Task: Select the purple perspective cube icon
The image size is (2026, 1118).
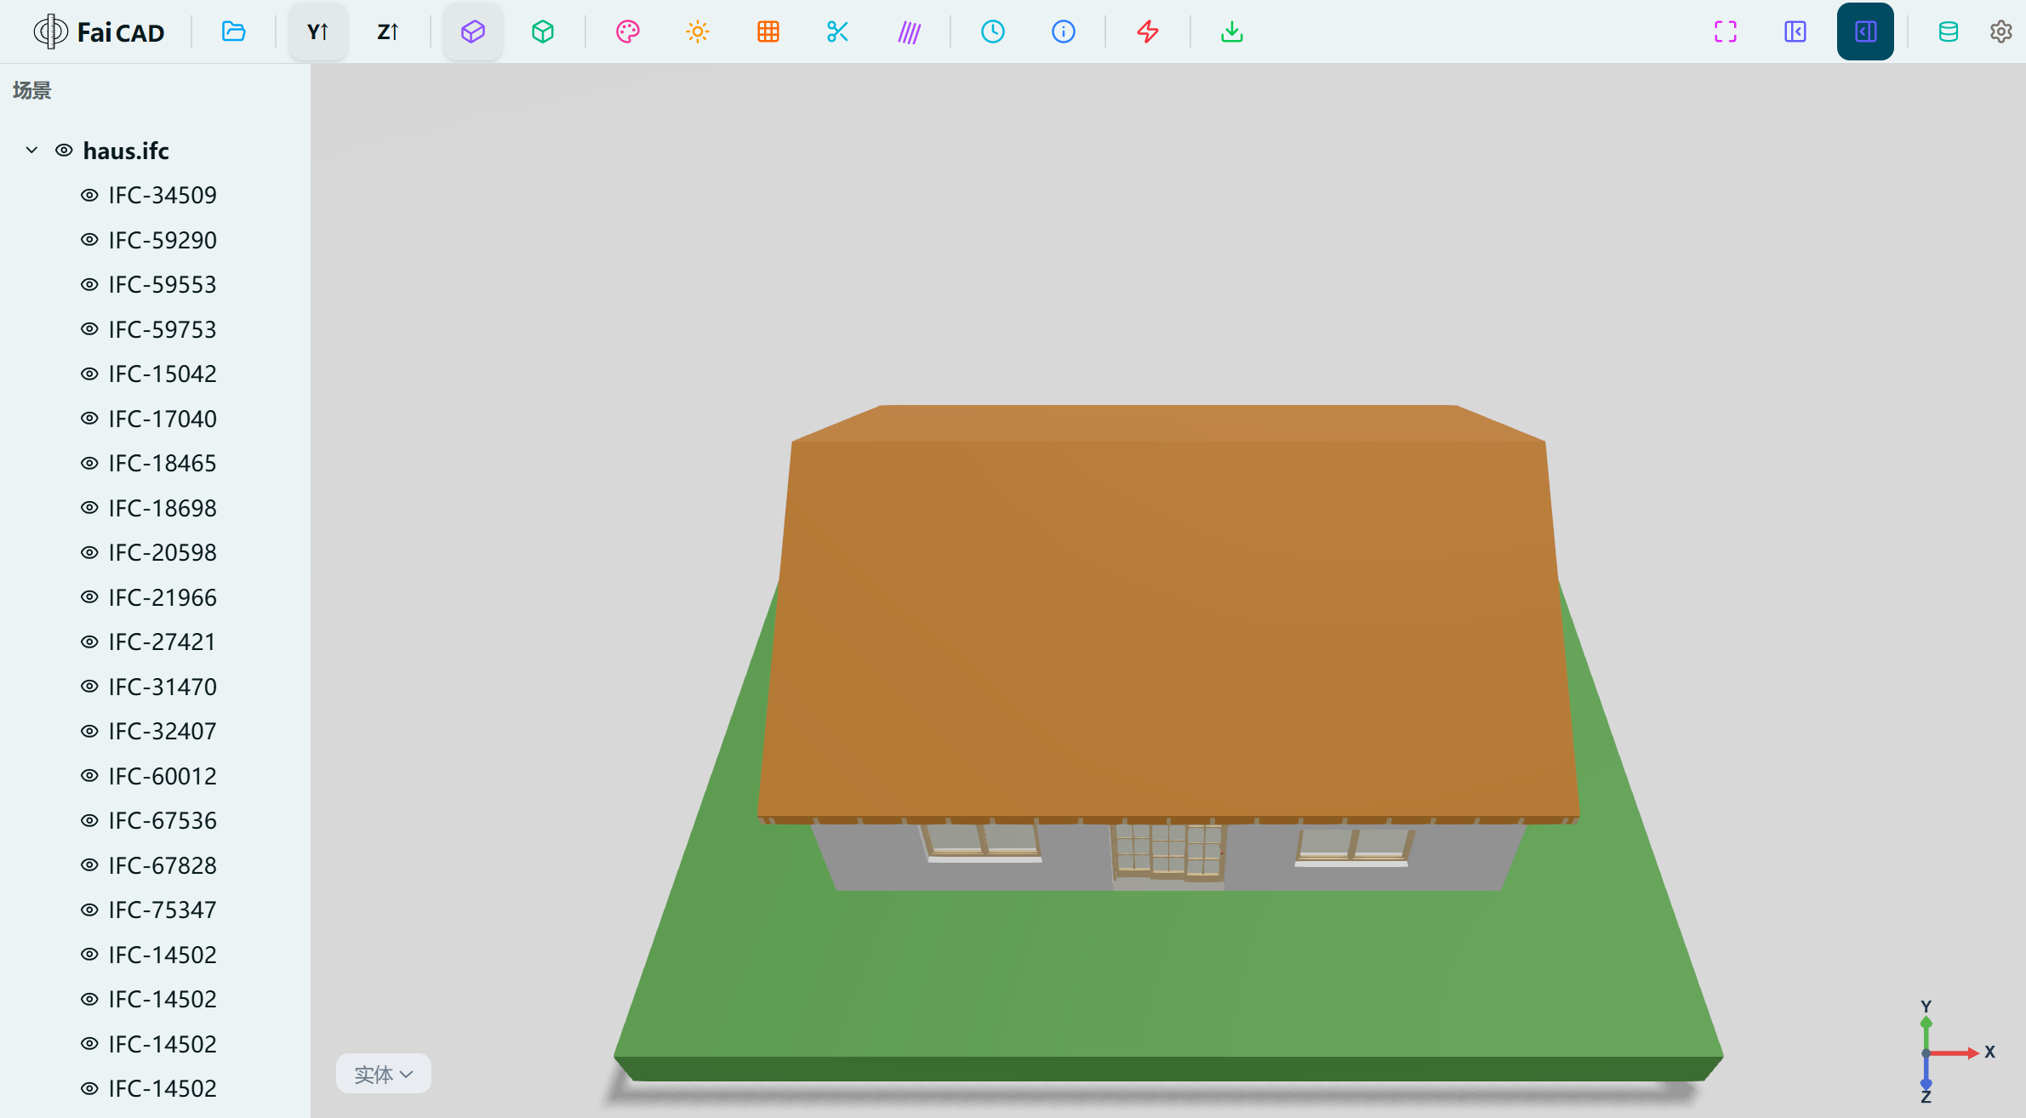Action: [x=473, y=31]
